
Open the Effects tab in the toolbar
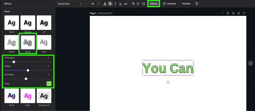pyautogui.click(x=154, y=4)
